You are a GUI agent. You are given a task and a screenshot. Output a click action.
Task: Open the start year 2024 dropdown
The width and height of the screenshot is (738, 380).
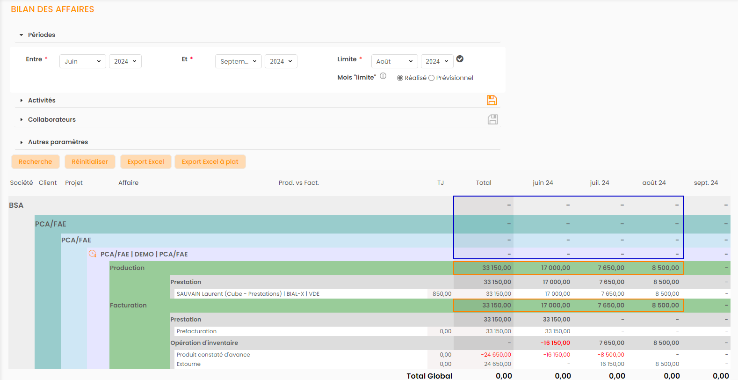tap(125, 61)
